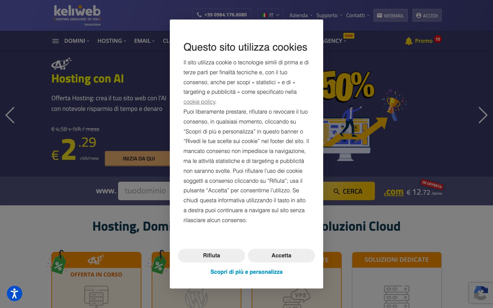Expand the Supporto menu
This screenshot has width=493, height=308.
(x=329, y=15)
